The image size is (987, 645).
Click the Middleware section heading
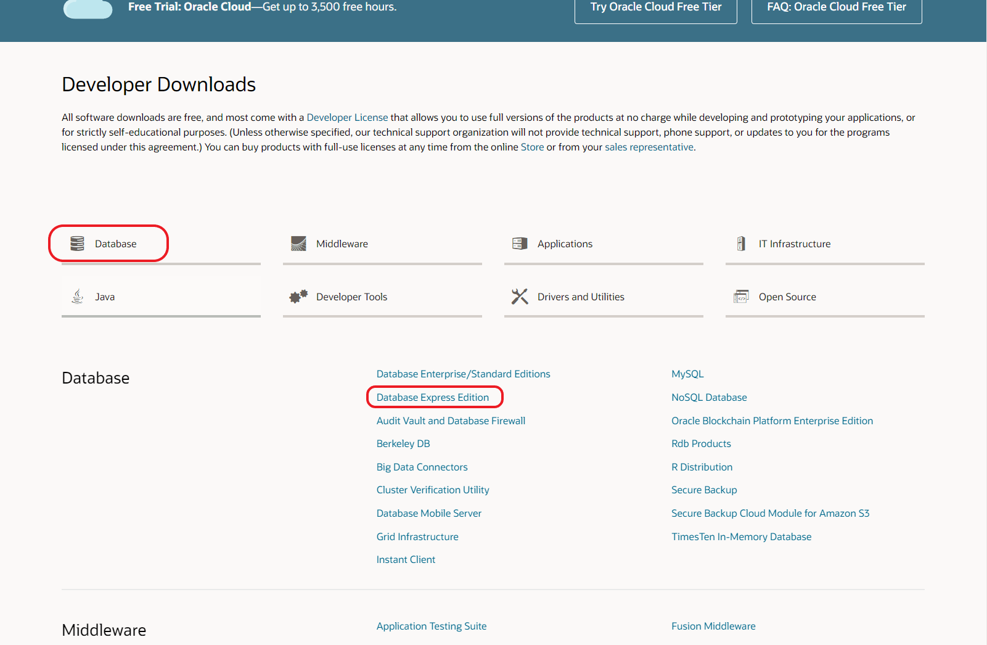pos(104,630)
